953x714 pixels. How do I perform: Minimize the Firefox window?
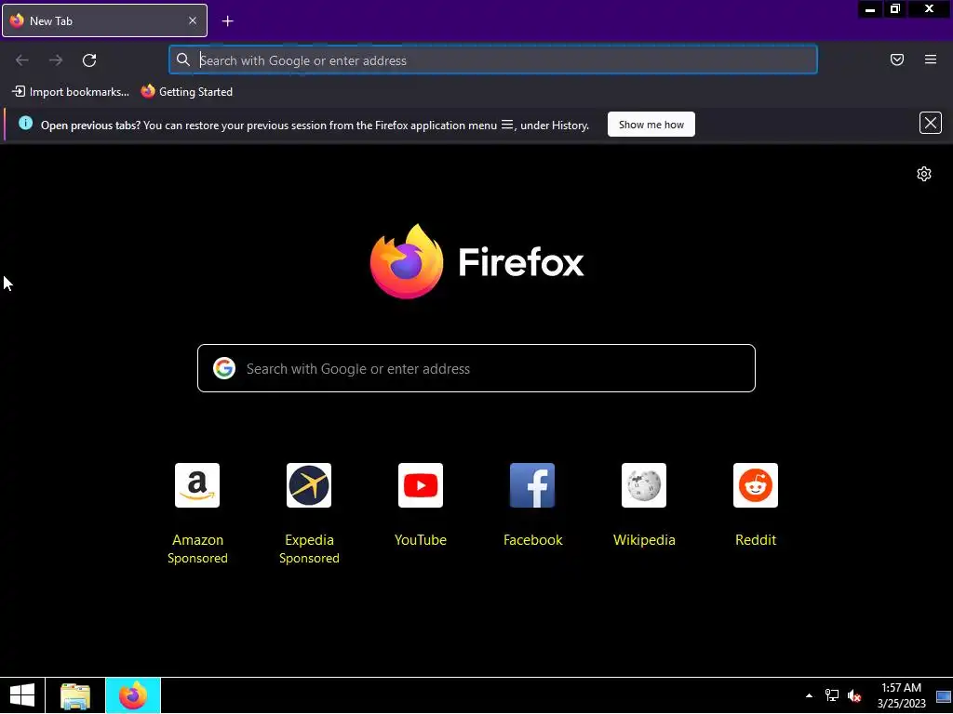click(x=870, y=9)
